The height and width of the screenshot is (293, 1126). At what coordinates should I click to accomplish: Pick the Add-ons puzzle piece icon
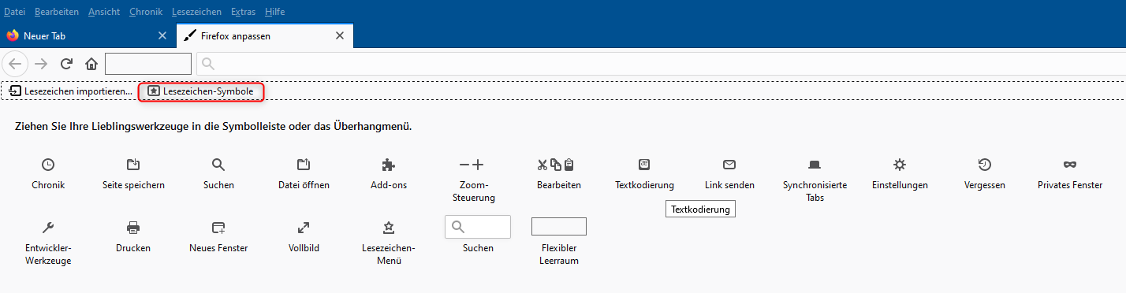tap(388, 165)
